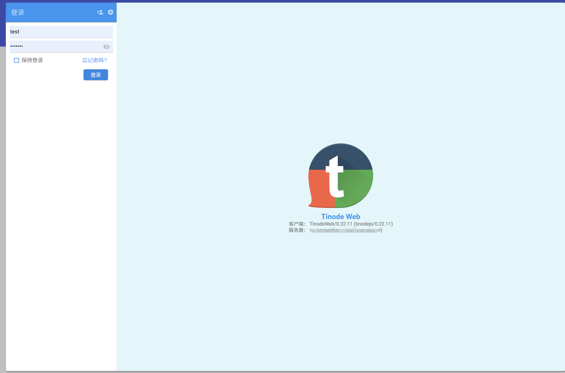The height and width of the screenshot is (373, 565).
Task: Click the create new account icon
Action: click(100, 12)
